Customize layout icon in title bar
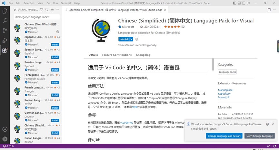 point(248,3)
